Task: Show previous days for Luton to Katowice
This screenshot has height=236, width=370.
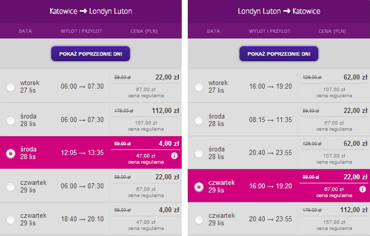Action: 279,54
